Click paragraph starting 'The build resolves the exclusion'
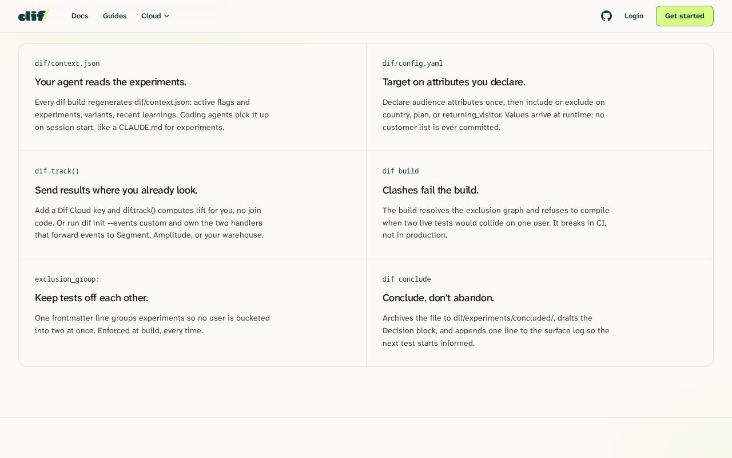Image resolution: width=732 pixels, height=458 pixels. (496, 223)
